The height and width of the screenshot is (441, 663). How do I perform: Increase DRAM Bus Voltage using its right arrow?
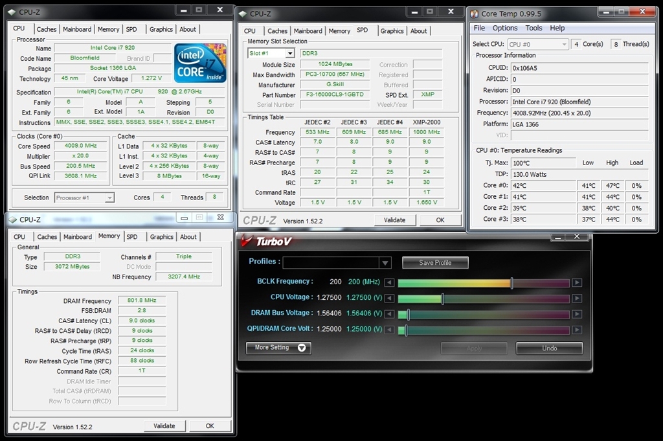[x=577, y=315]
